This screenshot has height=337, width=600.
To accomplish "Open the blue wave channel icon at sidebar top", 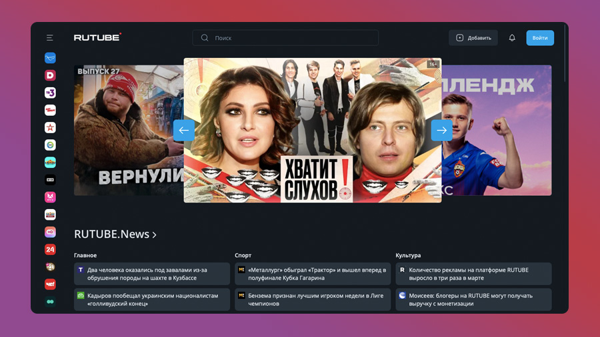I will pos(50,58).
